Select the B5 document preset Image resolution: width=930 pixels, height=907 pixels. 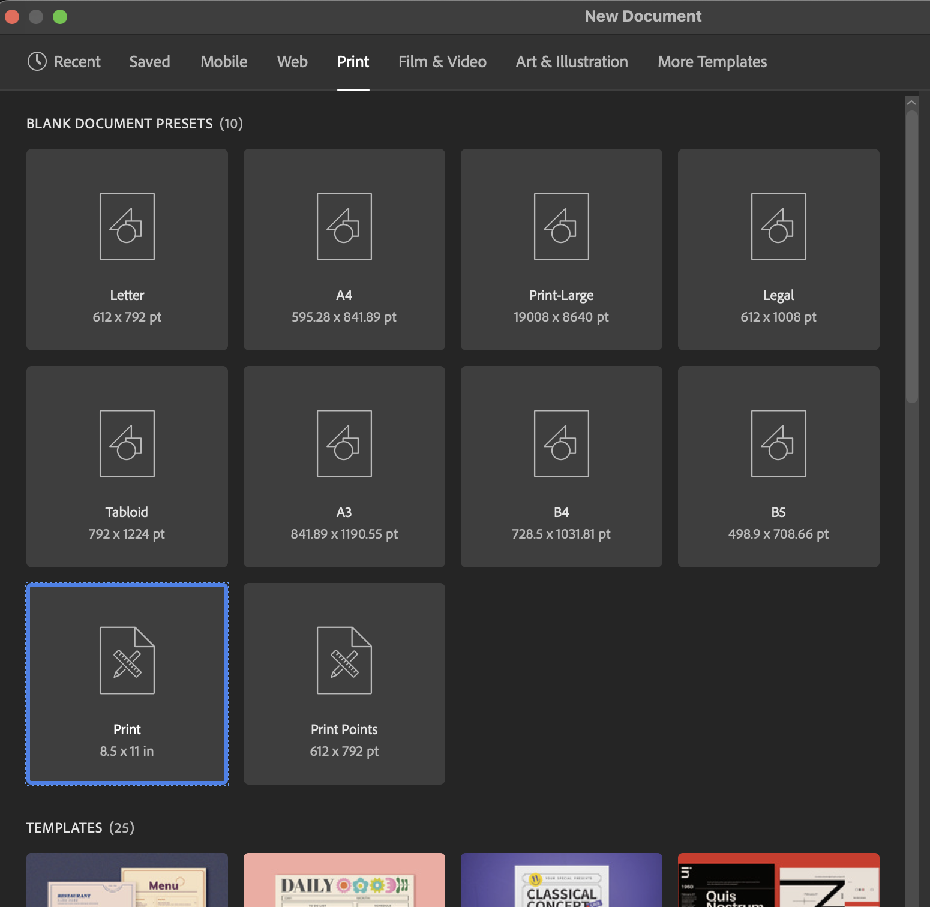pos(778,466)
